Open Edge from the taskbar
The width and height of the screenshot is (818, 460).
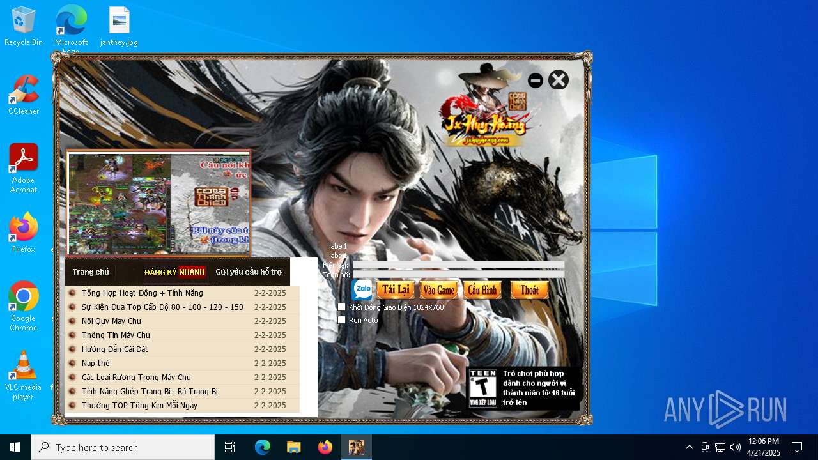click(263, 447)
